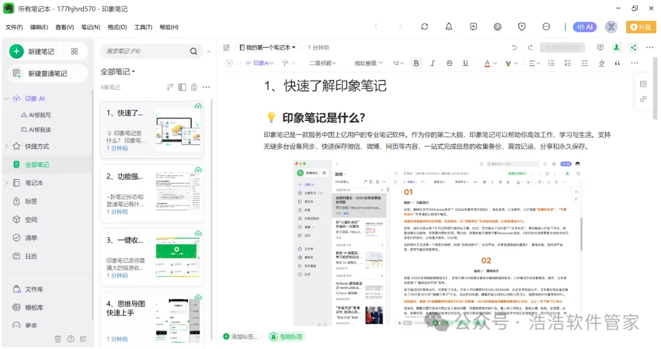Toggle numbered list
This screenshot has height=349, width=661.
[x=568, y=63]
